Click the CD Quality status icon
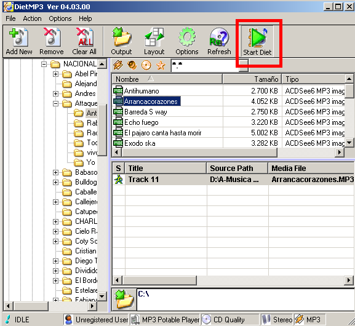355x326 pixels. pos(207,319)
